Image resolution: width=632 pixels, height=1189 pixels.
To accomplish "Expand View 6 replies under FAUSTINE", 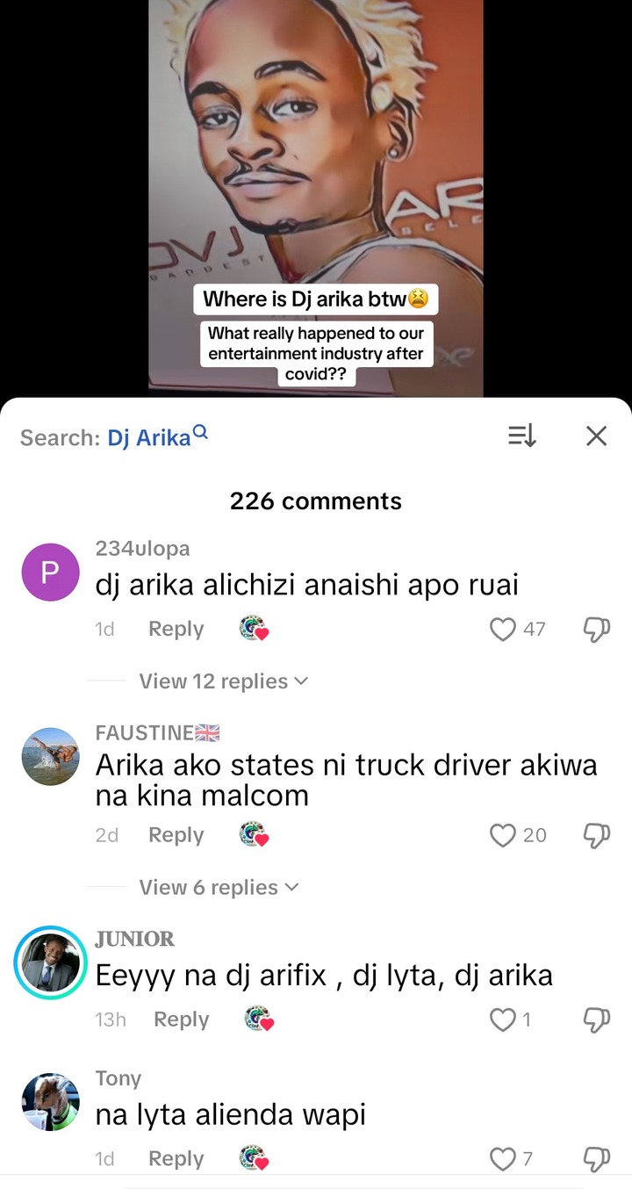I will click(219, 888).
